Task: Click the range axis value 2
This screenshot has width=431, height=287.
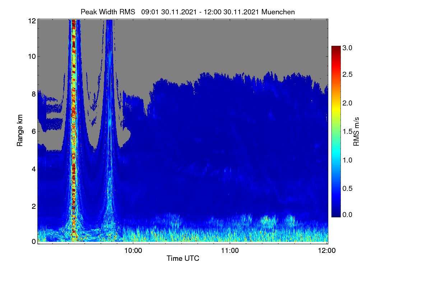Action: [33, 206]
